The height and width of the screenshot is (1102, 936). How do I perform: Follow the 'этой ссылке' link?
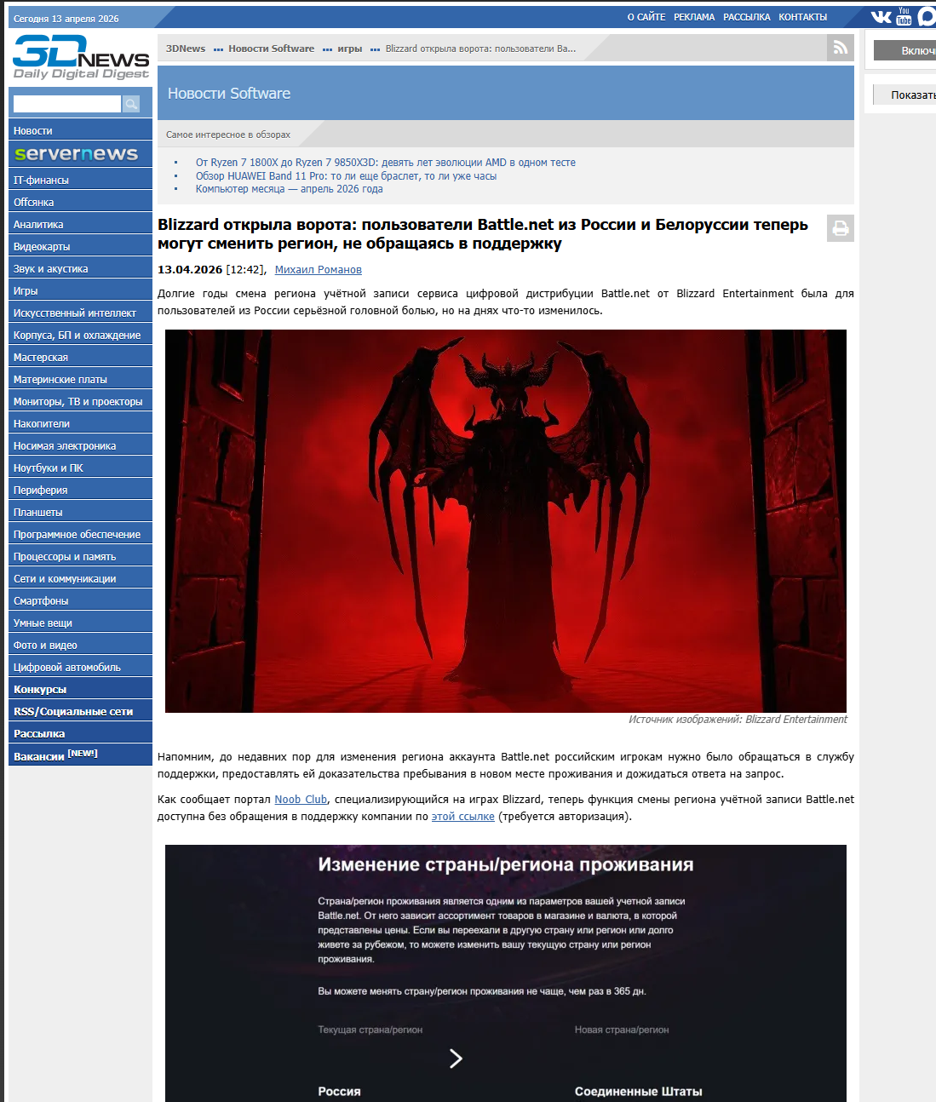pos(462,816)
